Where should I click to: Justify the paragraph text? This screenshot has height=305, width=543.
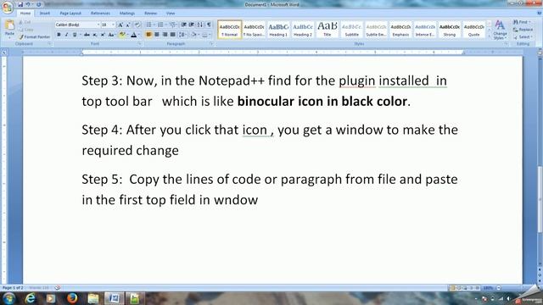173,35
